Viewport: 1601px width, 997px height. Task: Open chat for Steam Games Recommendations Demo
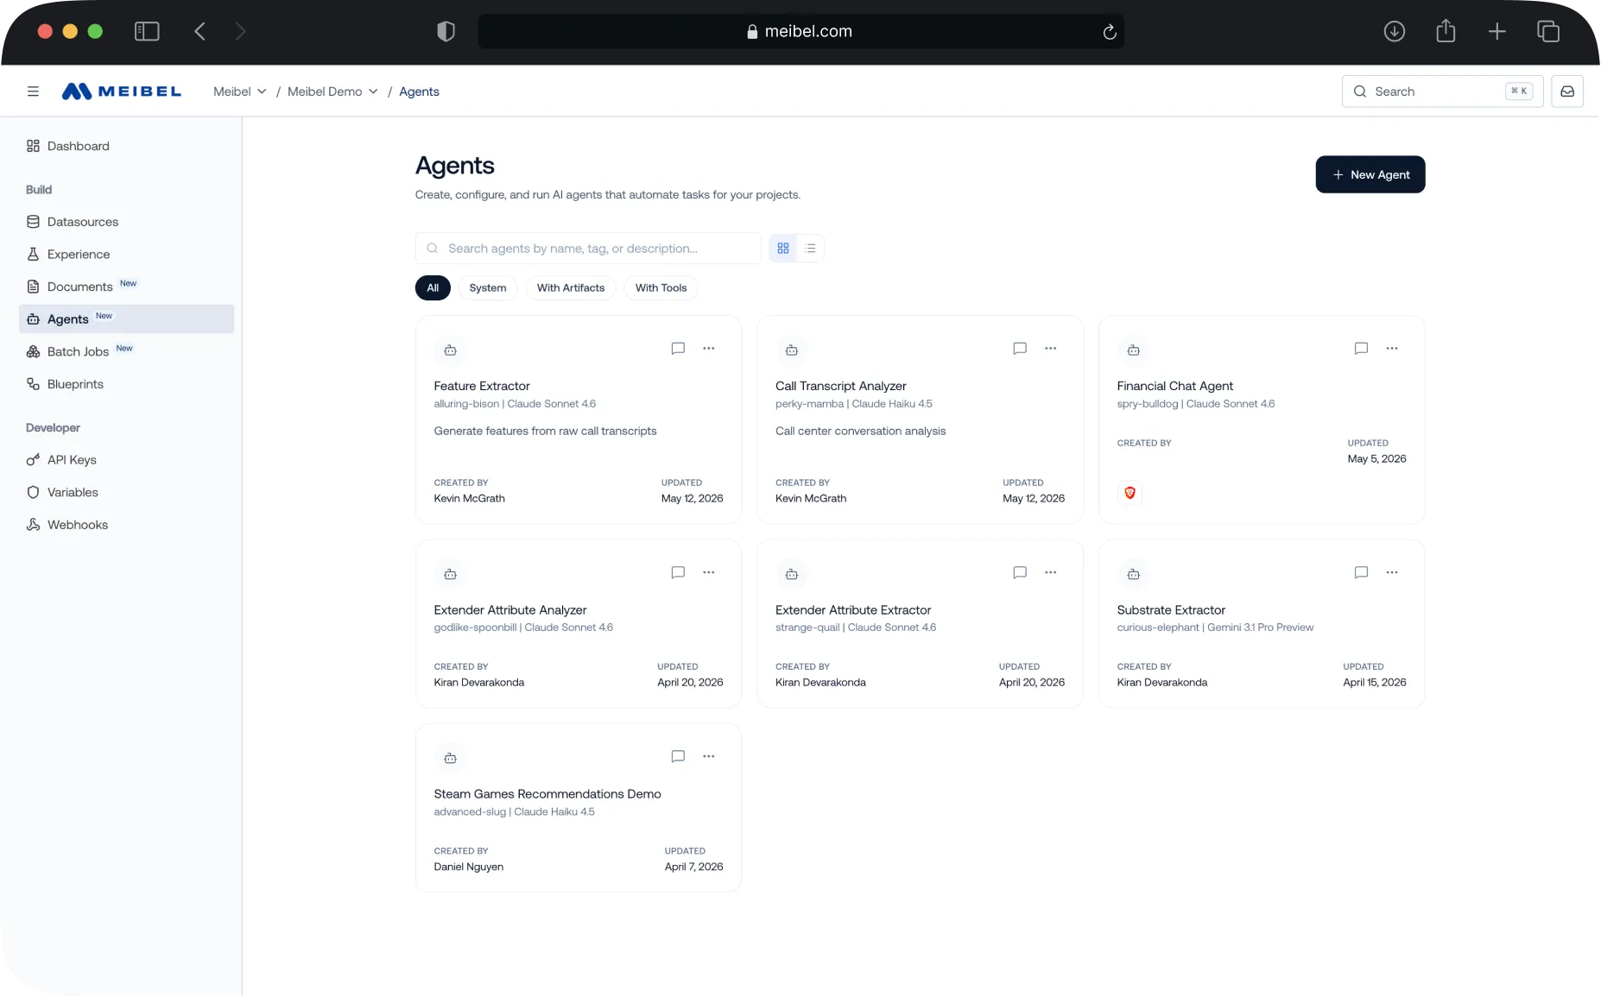(x=678, y=756)
